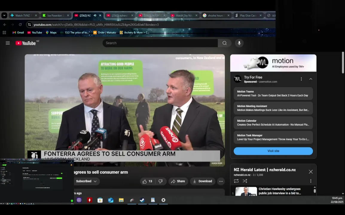Reload the current page
Image resolution: width=345 pixels, height=215 pixels.
[20, 24]
